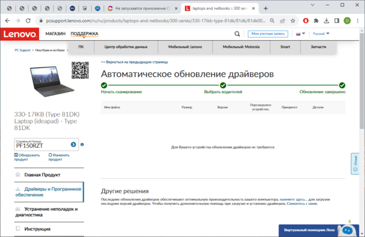Image resolution: width=365 pixels, height=237 pixels.
Task: Open the extensions puzzle icon
Action: pos(316,21)
